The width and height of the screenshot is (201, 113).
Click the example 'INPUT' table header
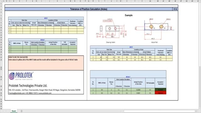[x=131, y=47]
